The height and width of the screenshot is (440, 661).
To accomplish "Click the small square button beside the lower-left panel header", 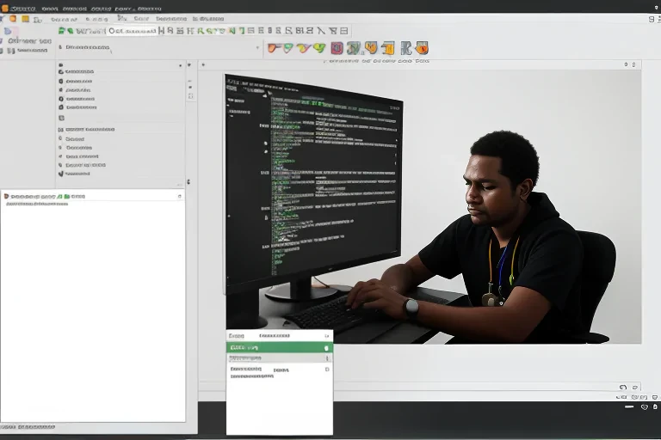I will point(180,196).
